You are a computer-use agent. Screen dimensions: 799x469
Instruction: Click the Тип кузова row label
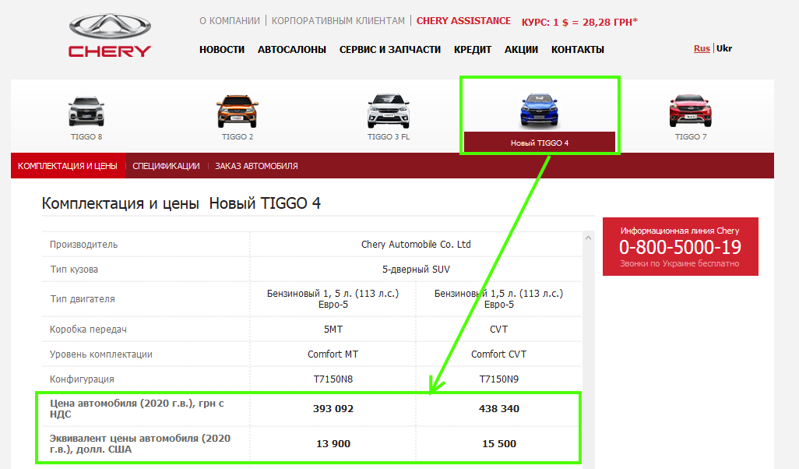pyautogui.click(x=74, y=269)
